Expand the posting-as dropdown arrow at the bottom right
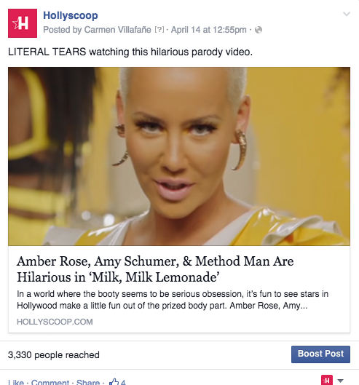This screenshot has width=359, height=385. coord(340,381)
